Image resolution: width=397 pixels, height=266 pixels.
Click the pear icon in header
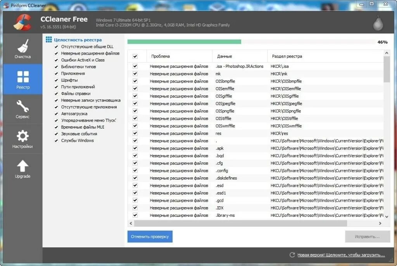[x=378, y=23]
